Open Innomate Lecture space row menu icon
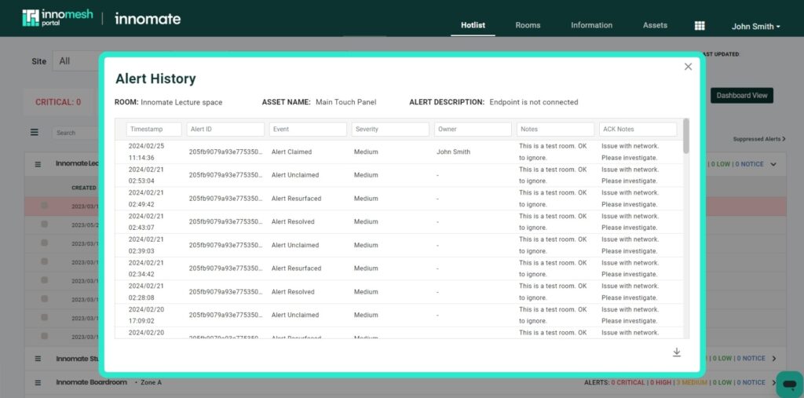The height and width of the screenshot is (398, 804). point(38,164)
